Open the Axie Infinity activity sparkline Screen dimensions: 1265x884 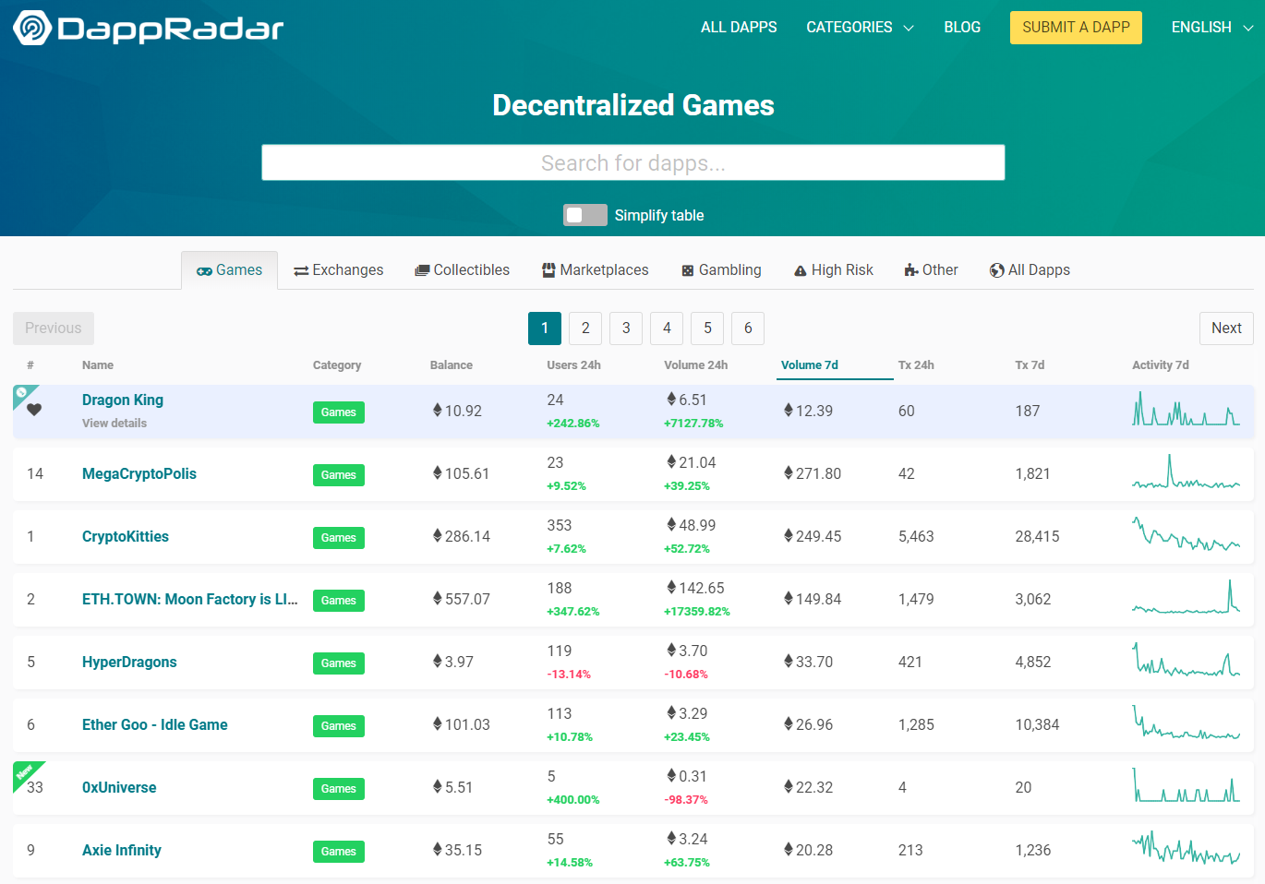[x=1187, y=848]
